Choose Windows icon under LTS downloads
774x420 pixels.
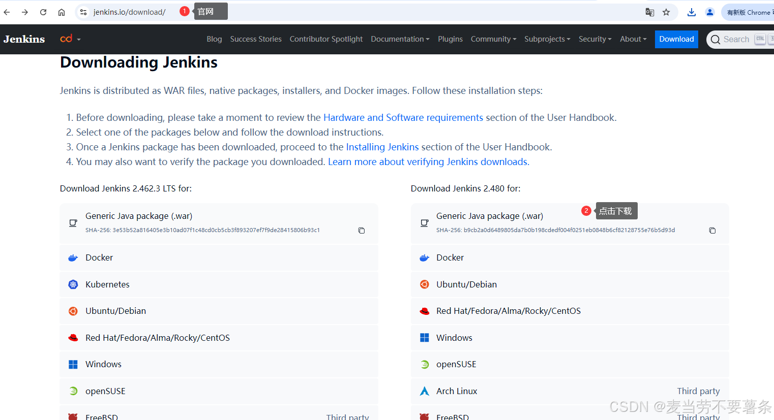pyautogui.click(x=73, y=364)
